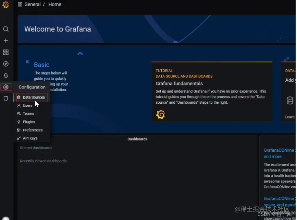Screen dimensions: 297x220
Task: Click the Configuration gear icon
Action: click(x=6, y=87)
